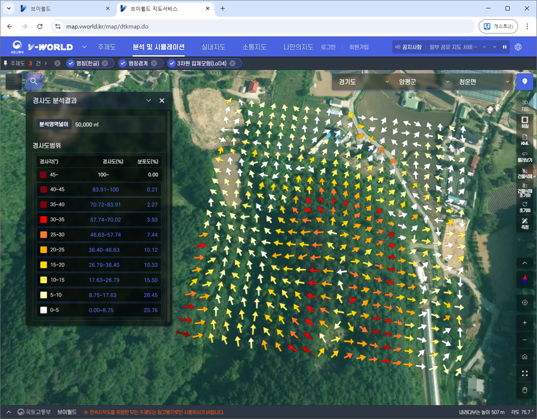Click the blue location pin button
Screen dimensions: 537x419
pos(524,82)
